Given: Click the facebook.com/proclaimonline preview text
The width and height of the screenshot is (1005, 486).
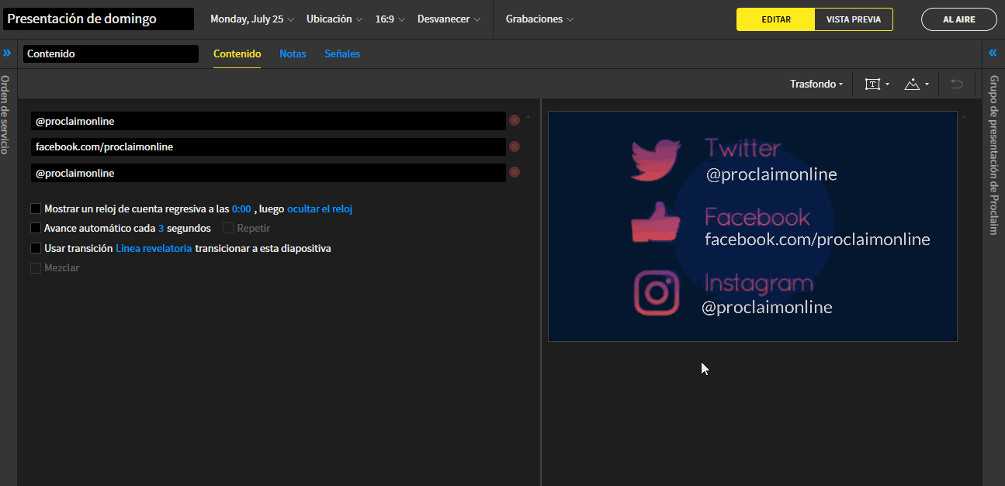Looking at the screenshot, I should click(x=817, y=240).
